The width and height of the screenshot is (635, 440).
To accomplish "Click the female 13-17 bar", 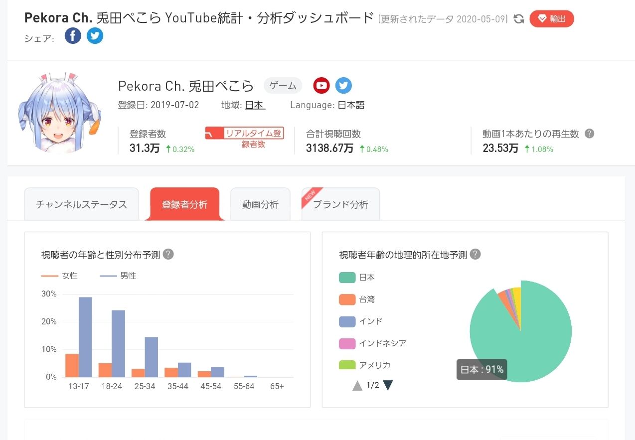I will point(72,365).
